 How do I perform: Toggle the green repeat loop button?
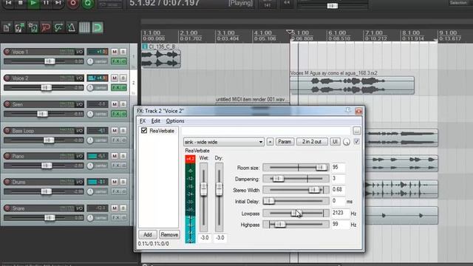[x=88, y=3]
